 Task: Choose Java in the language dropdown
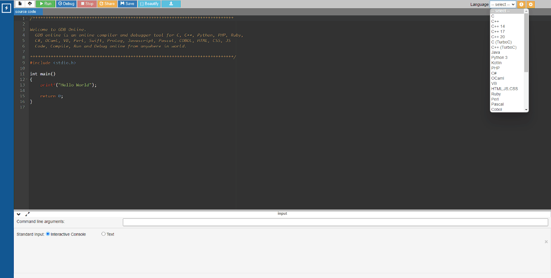pyautogui.click(x=495, y=52)
